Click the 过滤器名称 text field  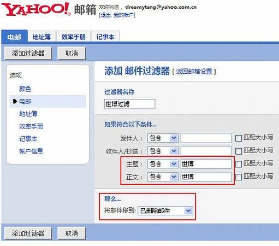pyautogui.click(x=129, y=104)
